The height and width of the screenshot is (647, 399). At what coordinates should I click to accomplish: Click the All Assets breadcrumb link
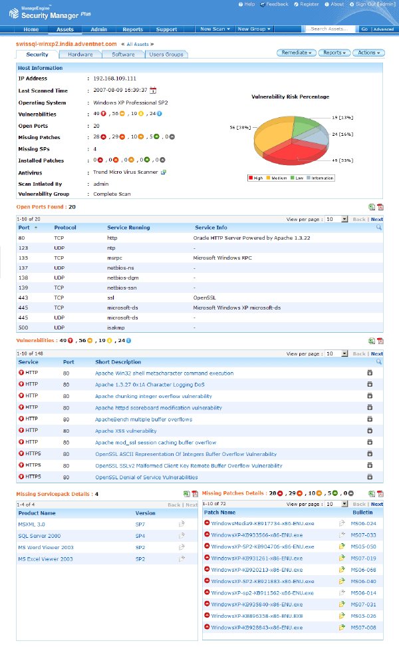138,44
